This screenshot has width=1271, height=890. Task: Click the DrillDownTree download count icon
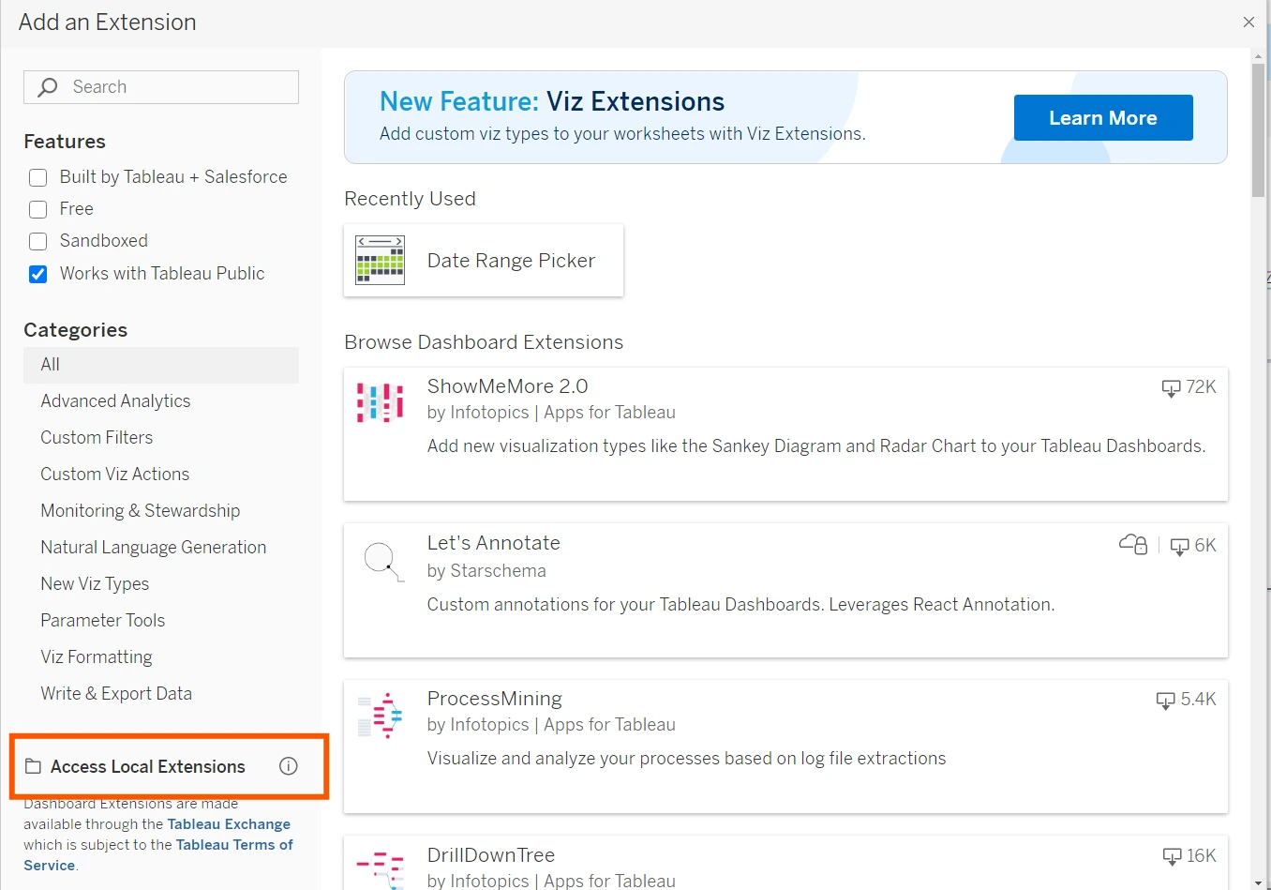coord(1172,856)
